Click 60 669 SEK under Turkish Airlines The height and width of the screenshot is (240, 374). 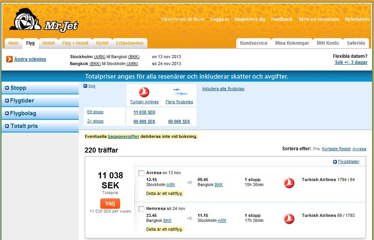[x=144, y=122]
